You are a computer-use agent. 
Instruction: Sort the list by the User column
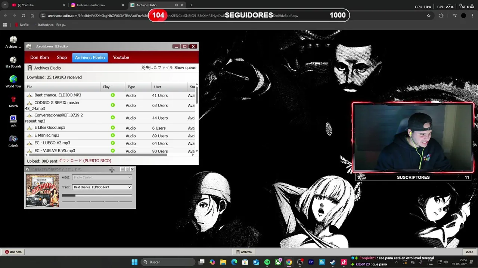point(170,87)
